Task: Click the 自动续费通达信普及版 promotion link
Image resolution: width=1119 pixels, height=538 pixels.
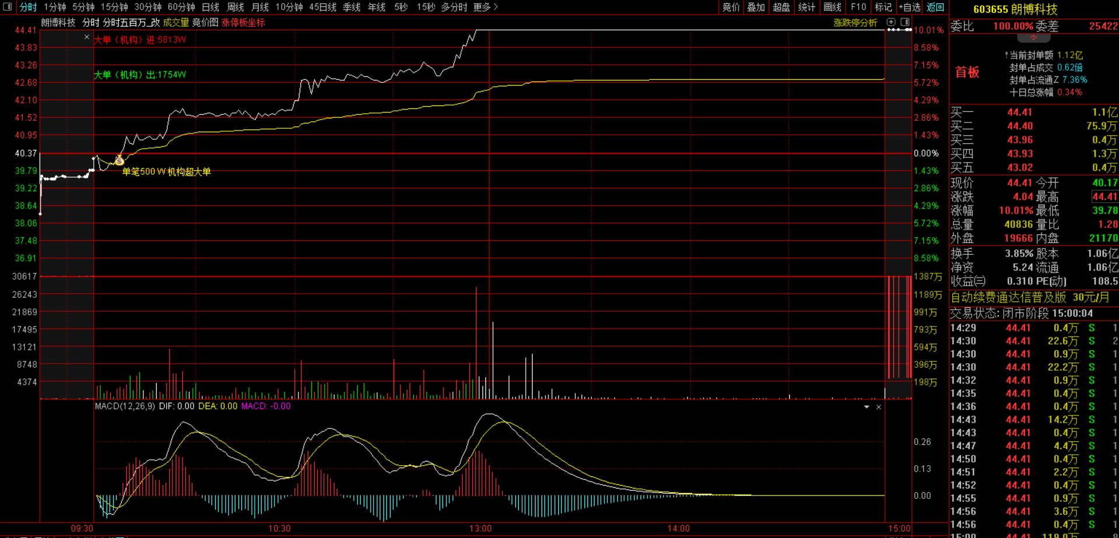Action: [1008, 297]
